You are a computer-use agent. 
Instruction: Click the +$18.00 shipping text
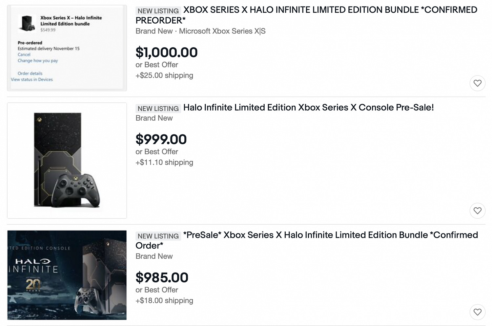click(164, 300)
